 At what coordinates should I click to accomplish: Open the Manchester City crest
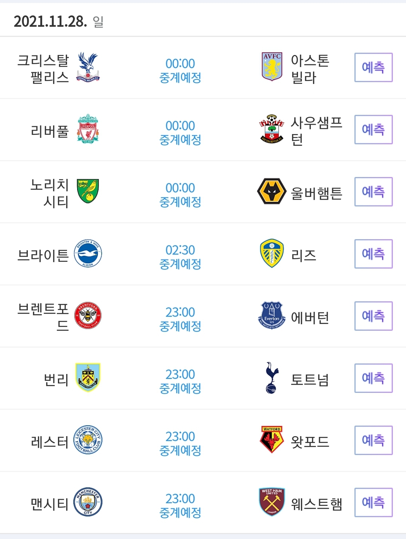88,502
